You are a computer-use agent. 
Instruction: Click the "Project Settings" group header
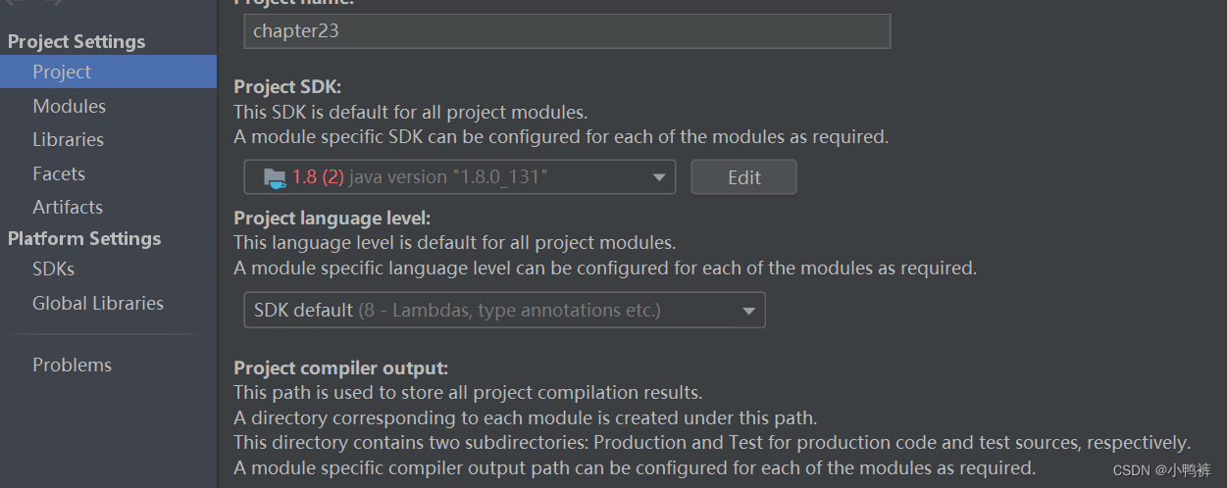[77, 41]
